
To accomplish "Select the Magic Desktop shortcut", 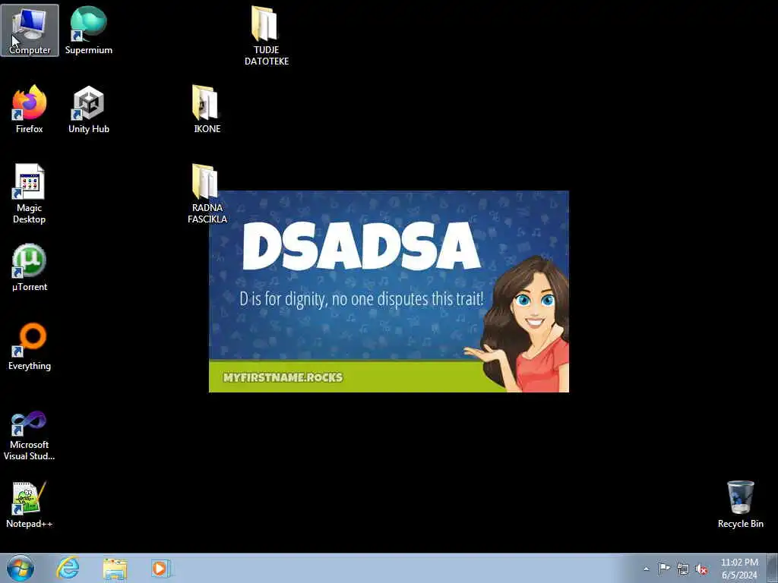I will click(x=30, y=194).
